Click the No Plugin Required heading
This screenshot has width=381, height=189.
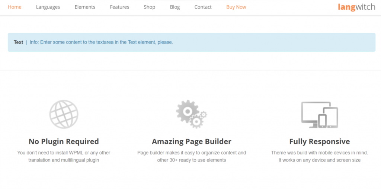[64, 141]
